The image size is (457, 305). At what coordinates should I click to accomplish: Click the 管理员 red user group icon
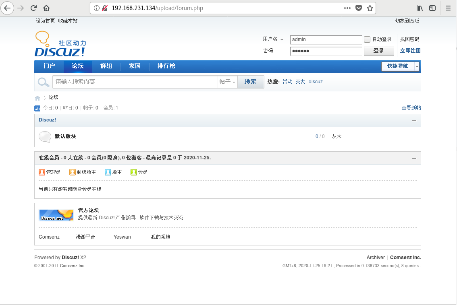[42, 172]
